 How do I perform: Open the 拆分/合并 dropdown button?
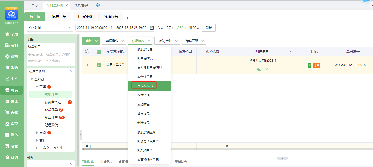coord(167,41)
